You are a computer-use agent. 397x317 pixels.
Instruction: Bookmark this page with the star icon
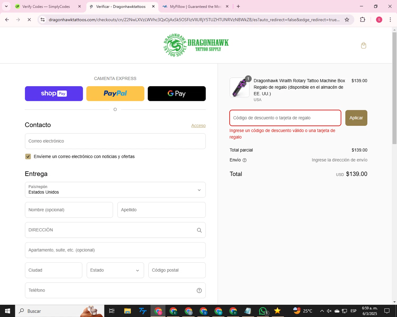pyautogui.click(x=347, y=20)
